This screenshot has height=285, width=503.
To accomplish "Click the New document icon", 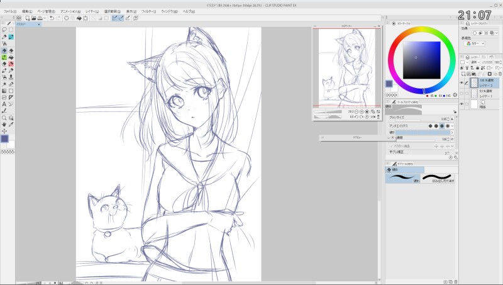I will [28, 18].
